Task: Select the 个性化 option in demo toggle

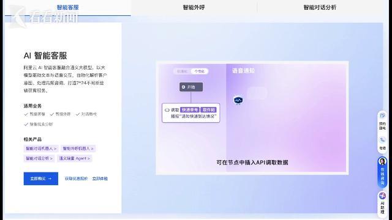Action: pos(199,71)
